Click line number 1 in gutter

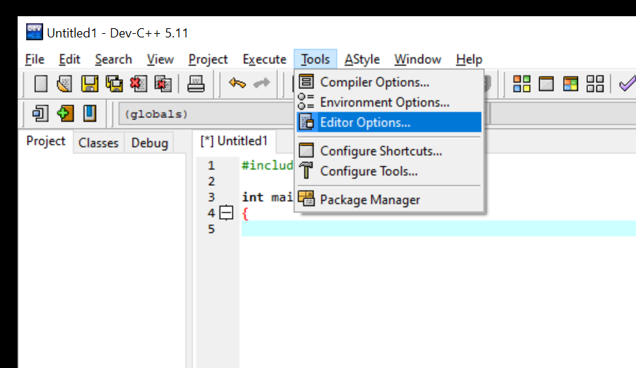(211, 165)
